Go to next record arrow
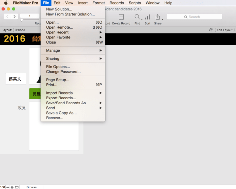This screenshot has height=189, width=236. [x=14, y=17]
